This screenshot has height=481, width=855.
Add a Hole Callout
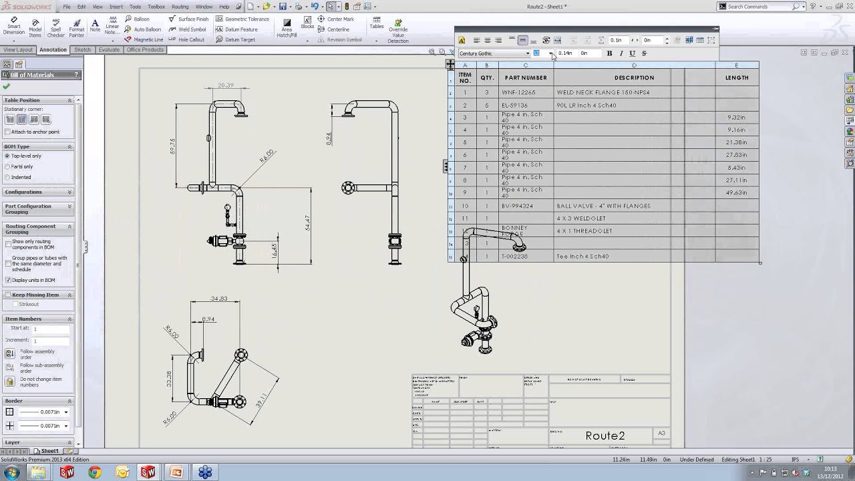pyautogui.click(x=186, y=39)
